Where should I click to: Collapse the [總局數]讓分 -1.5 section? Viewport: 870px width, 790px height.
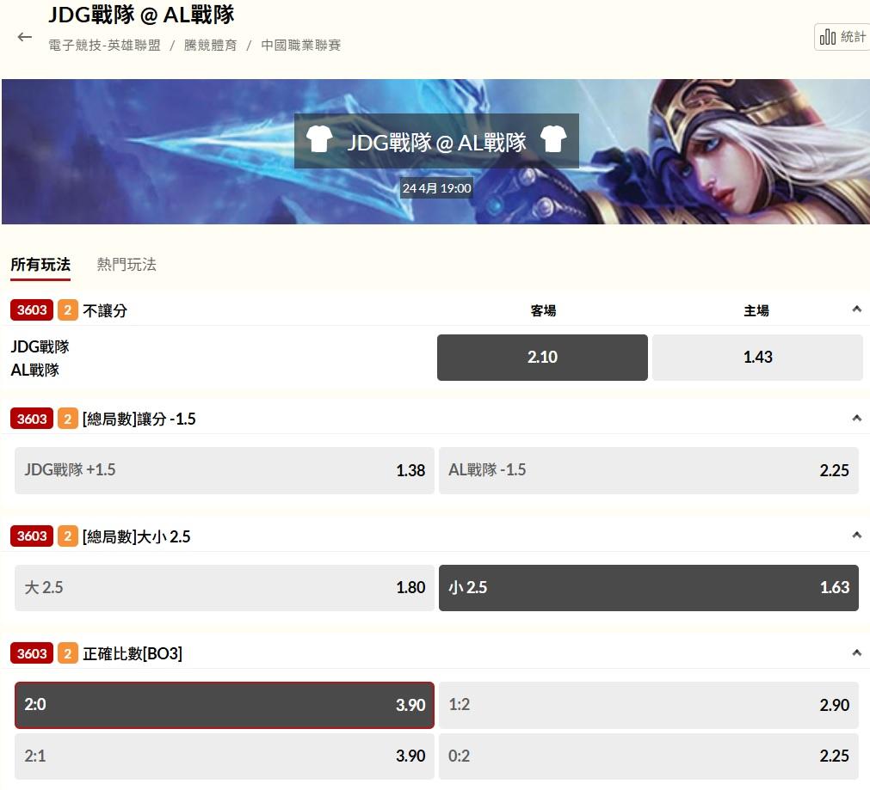pos(857,418)
